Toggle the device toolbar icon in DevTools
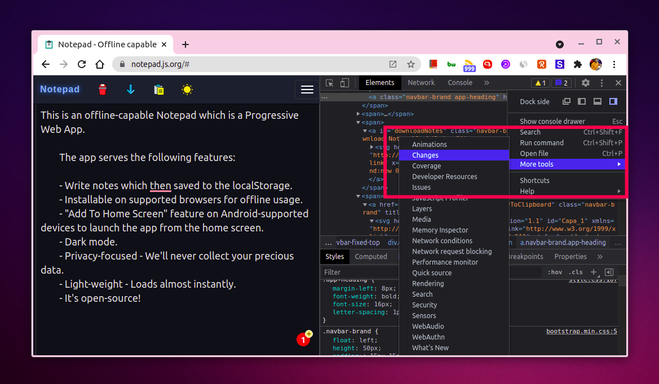 click(344, 83)
